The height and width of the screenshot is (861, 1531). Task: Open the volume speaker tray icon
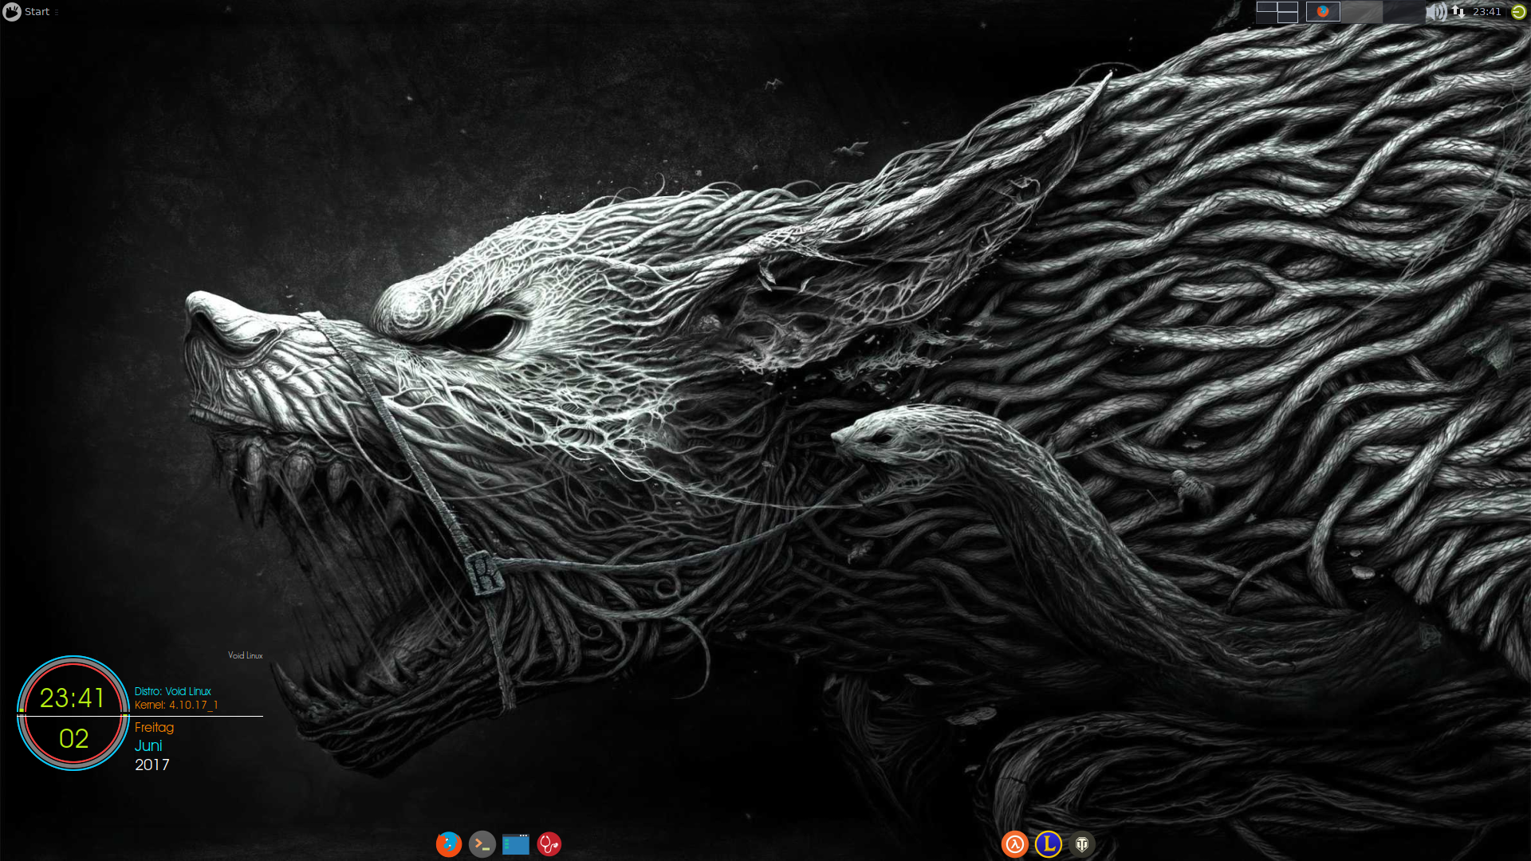(x=1436, y=11)
